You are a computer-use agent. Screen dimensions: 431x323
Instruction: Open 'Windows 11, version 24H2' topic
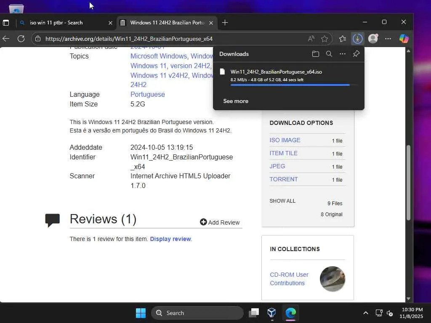point(170,66)
